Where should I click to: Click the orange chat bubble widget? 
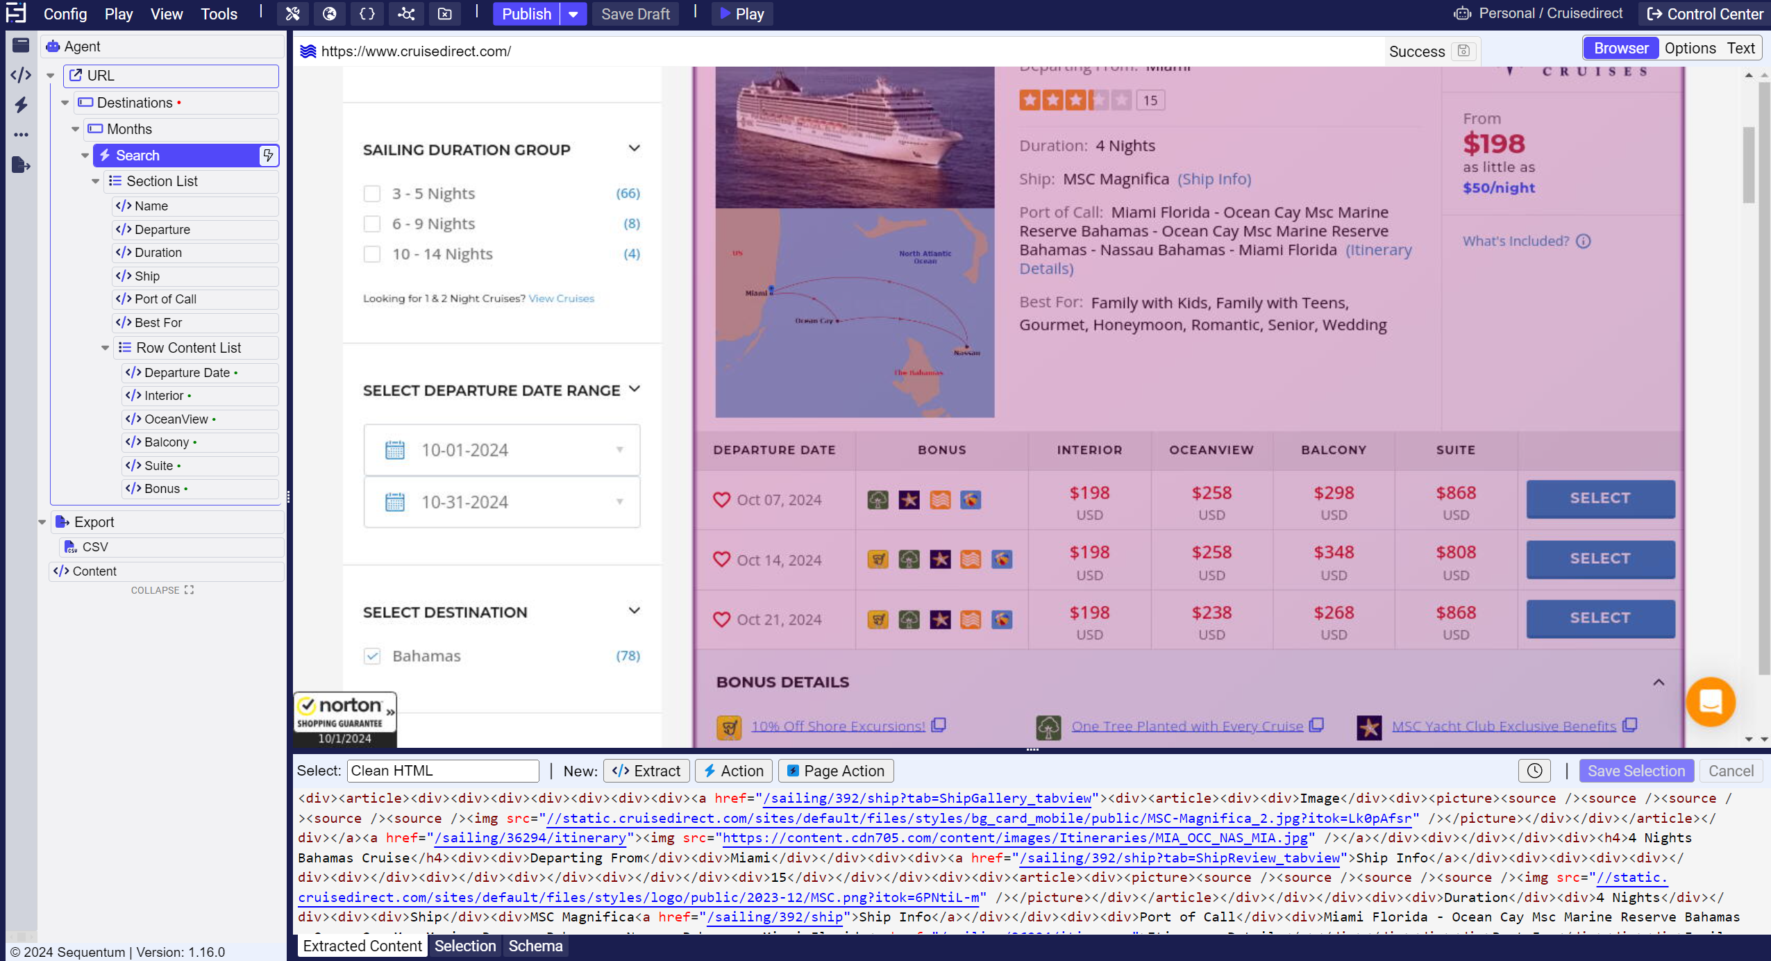[1711, 702]
